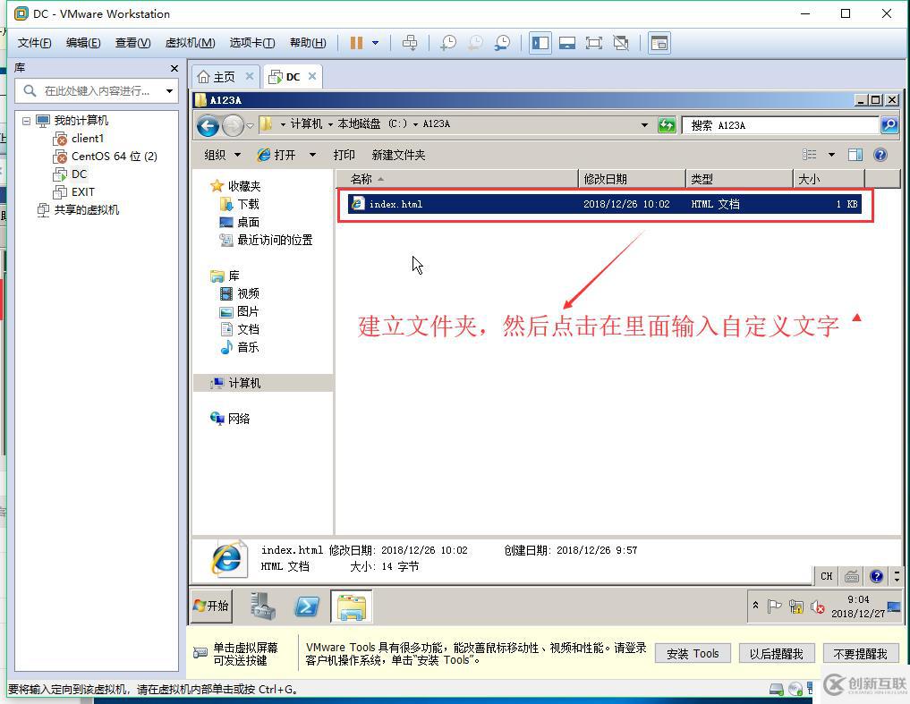910x704 pixels.
Task: Open the 编辑(E) menu
Action: [x=83, y=43]
